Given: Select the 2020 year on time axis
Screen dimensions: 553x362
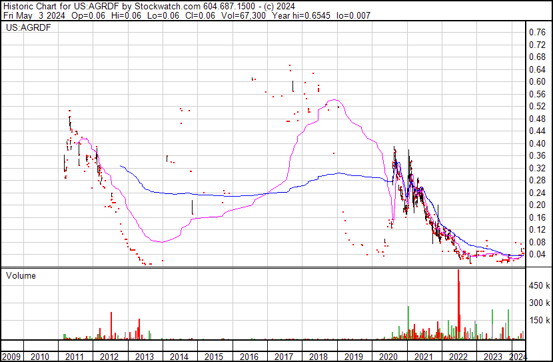Looking at the screenshot, I should [x=388, y=357].
